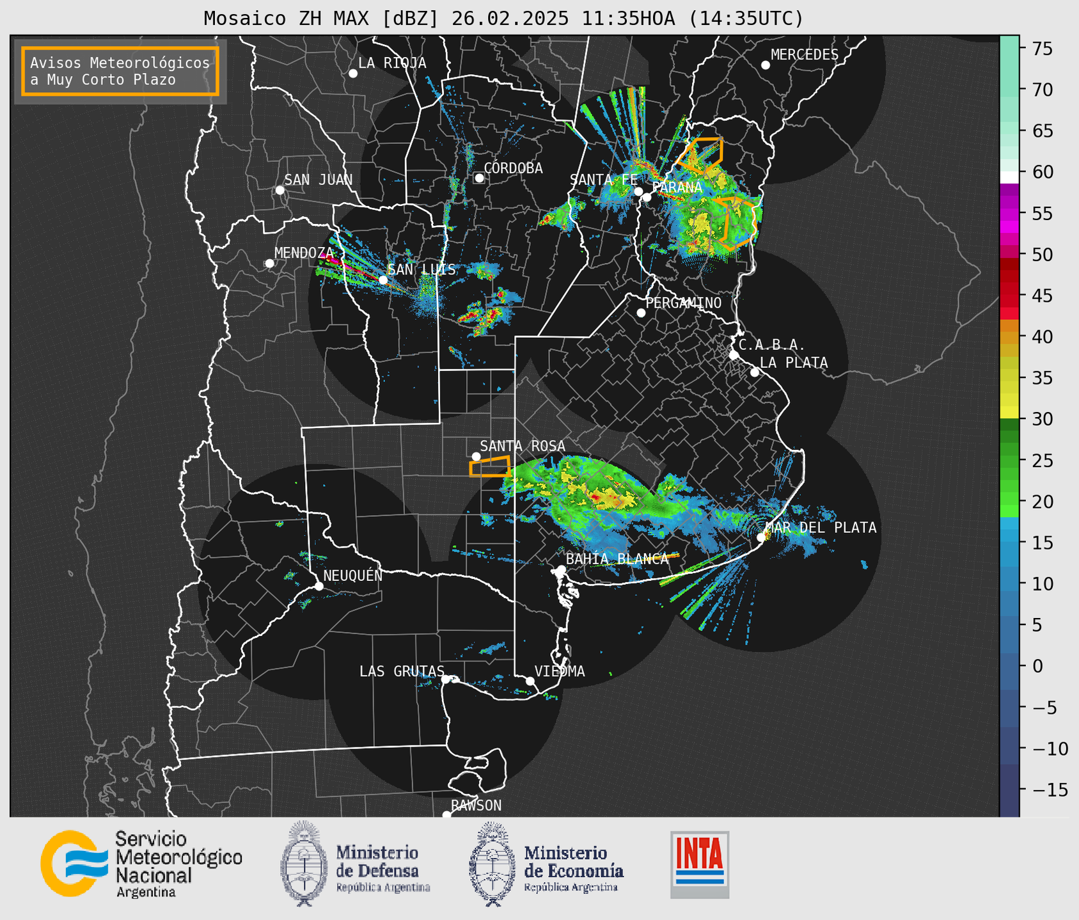This screenshot has height=920, width=1079.
Task: Click the C.A.B.A. city label
Action: pyautogui.click(x=772, y=345)
